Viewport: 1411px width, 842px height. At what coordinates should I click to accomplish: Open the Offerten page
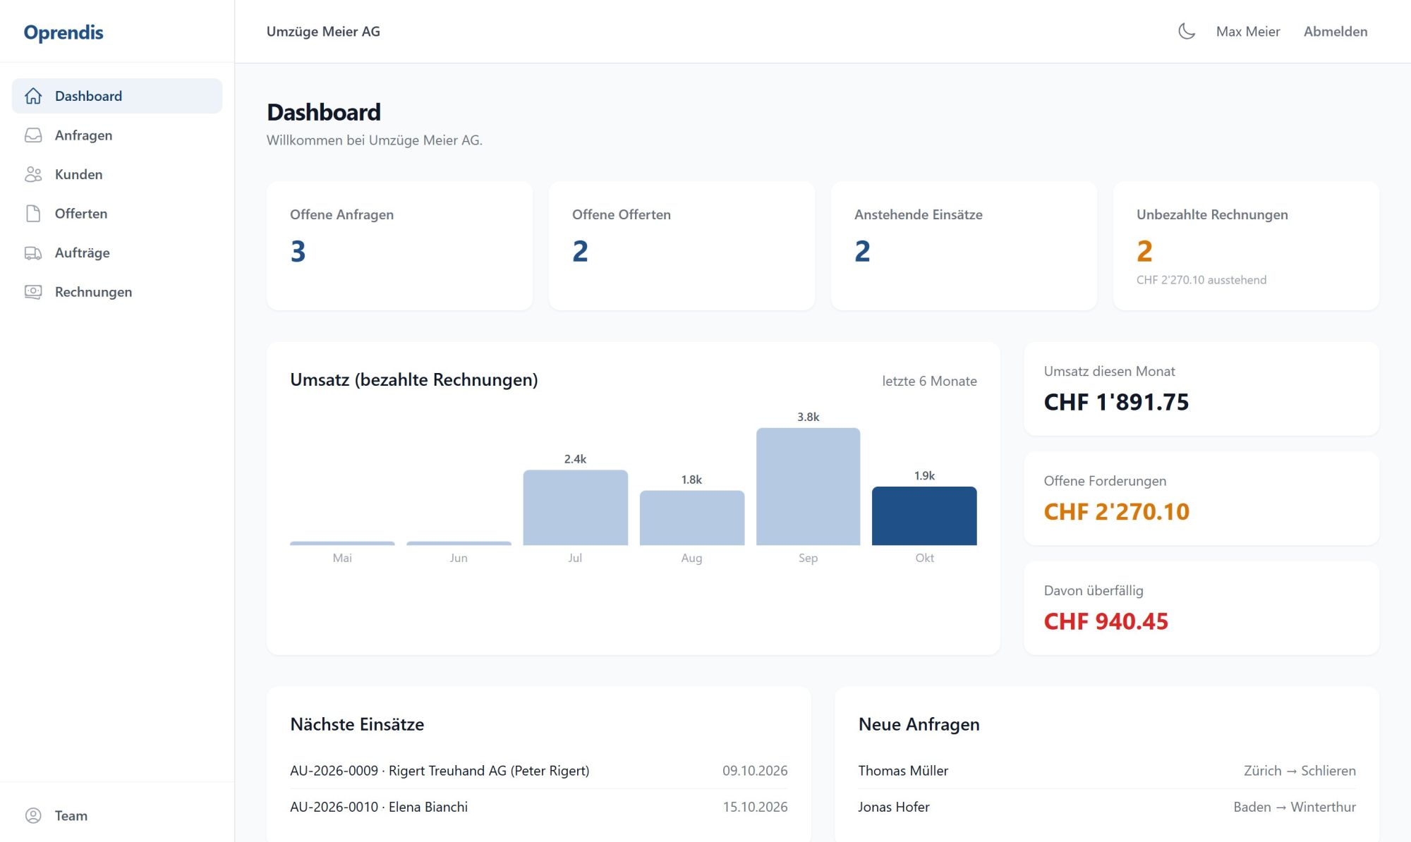[117, 214]
